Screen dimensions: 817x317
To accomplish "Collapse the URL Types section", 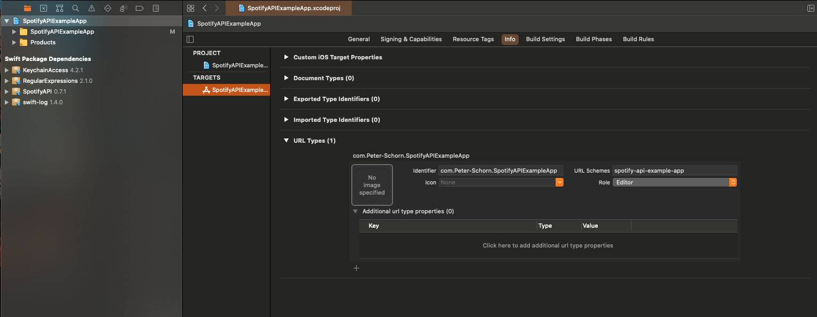I will click(x=286, y=141).
